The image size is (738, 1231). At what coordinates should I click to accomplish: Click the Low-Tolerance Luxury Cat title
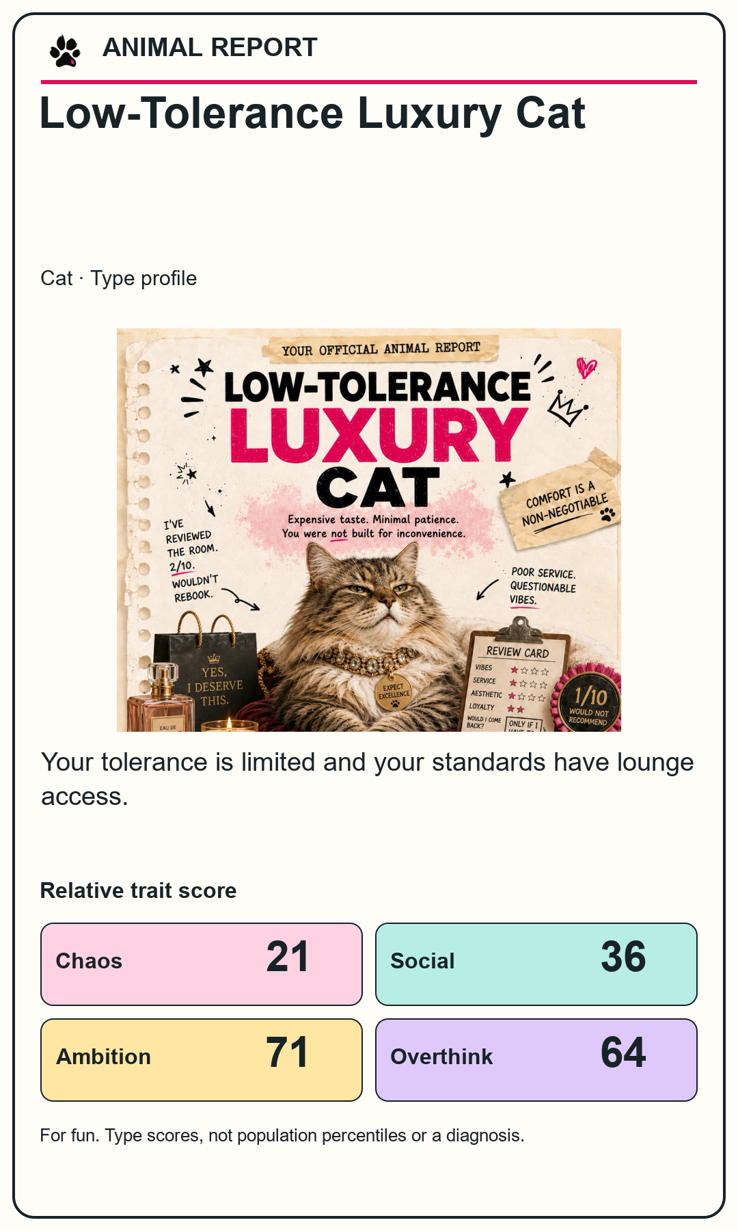coord(312,113)
